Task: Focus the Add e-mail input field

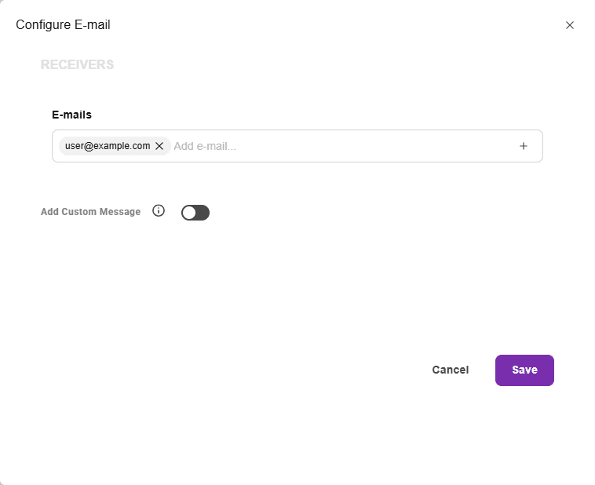Action: (341, 146)
